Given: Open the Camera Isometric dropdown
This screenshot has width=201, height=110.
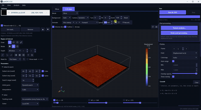Looking at the screenshot, I should [83, 18].
